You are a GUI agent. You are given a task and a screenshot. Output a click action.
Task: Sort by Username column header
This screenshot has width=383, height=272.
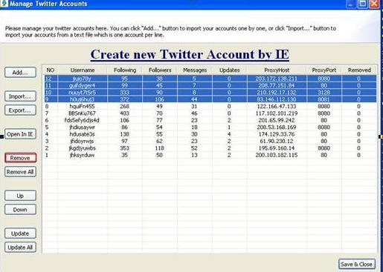click(x=83, y=70)
